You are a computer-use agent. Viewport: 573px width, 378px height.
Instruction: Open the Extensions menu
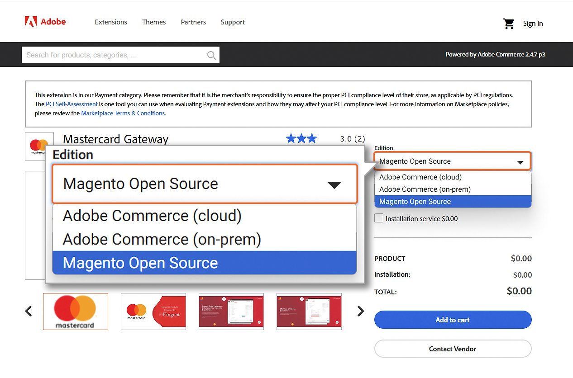coord(111,22)
